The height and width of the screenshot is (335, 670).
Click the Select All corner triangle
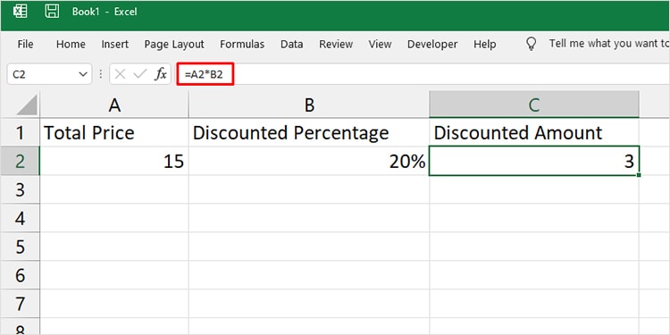[27, 105]
